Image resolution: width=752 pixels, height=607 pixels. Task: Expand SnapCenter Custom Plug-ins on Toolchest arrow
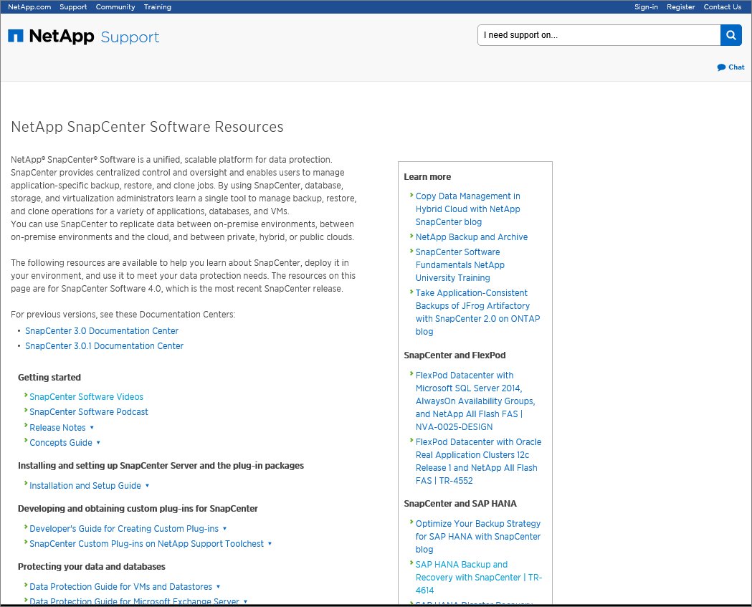pos(270,544)
